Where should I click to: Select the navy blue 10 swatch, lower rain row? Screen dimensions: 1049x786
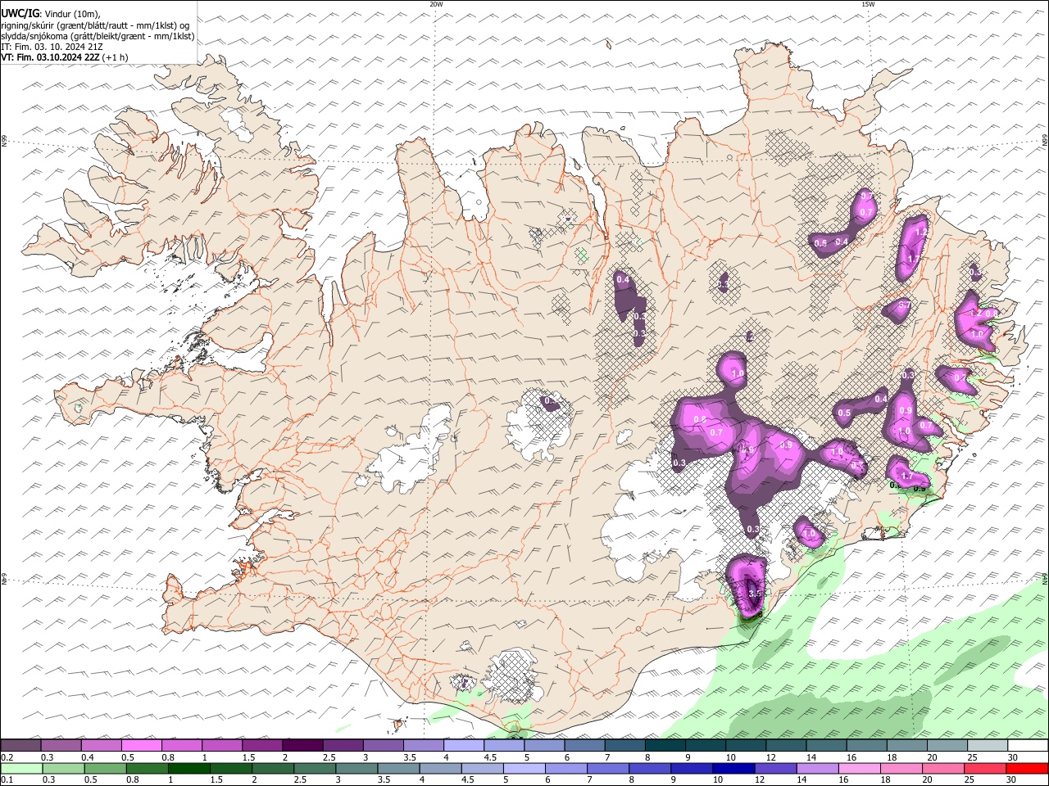point(733,769)
